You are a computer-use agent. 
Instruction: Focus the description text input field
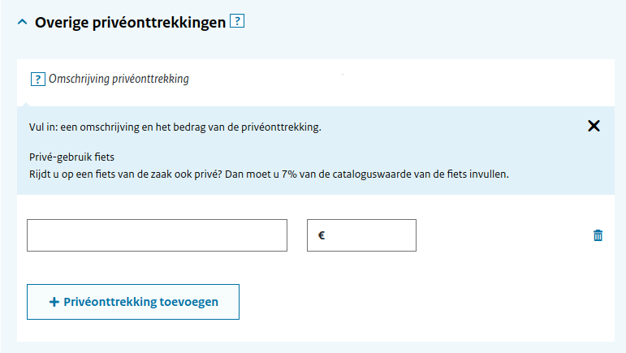pos(157,235)
